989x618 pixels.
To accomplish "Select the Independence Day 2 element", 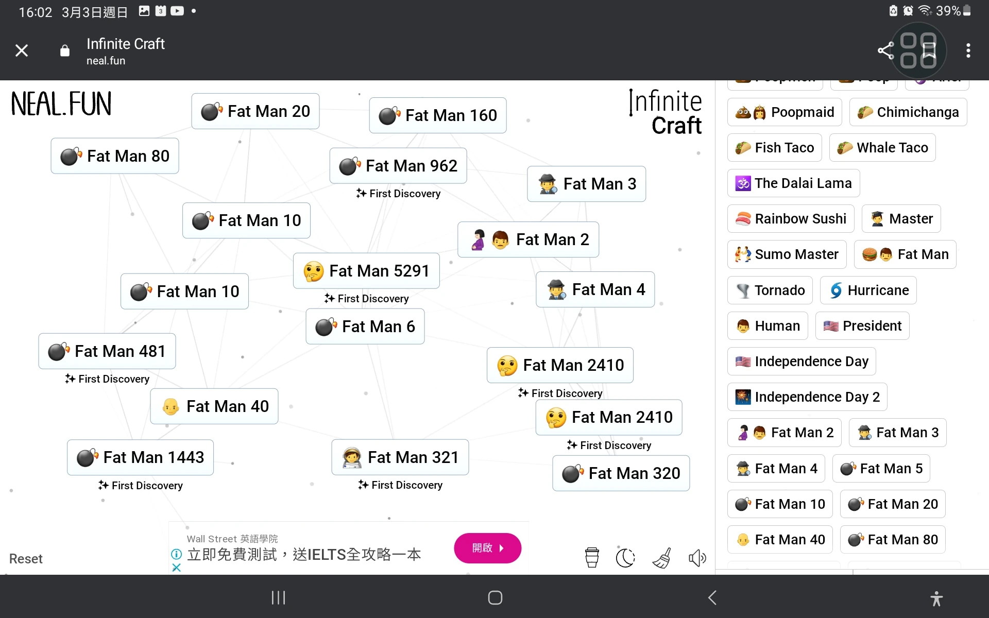I will point(807,397).
